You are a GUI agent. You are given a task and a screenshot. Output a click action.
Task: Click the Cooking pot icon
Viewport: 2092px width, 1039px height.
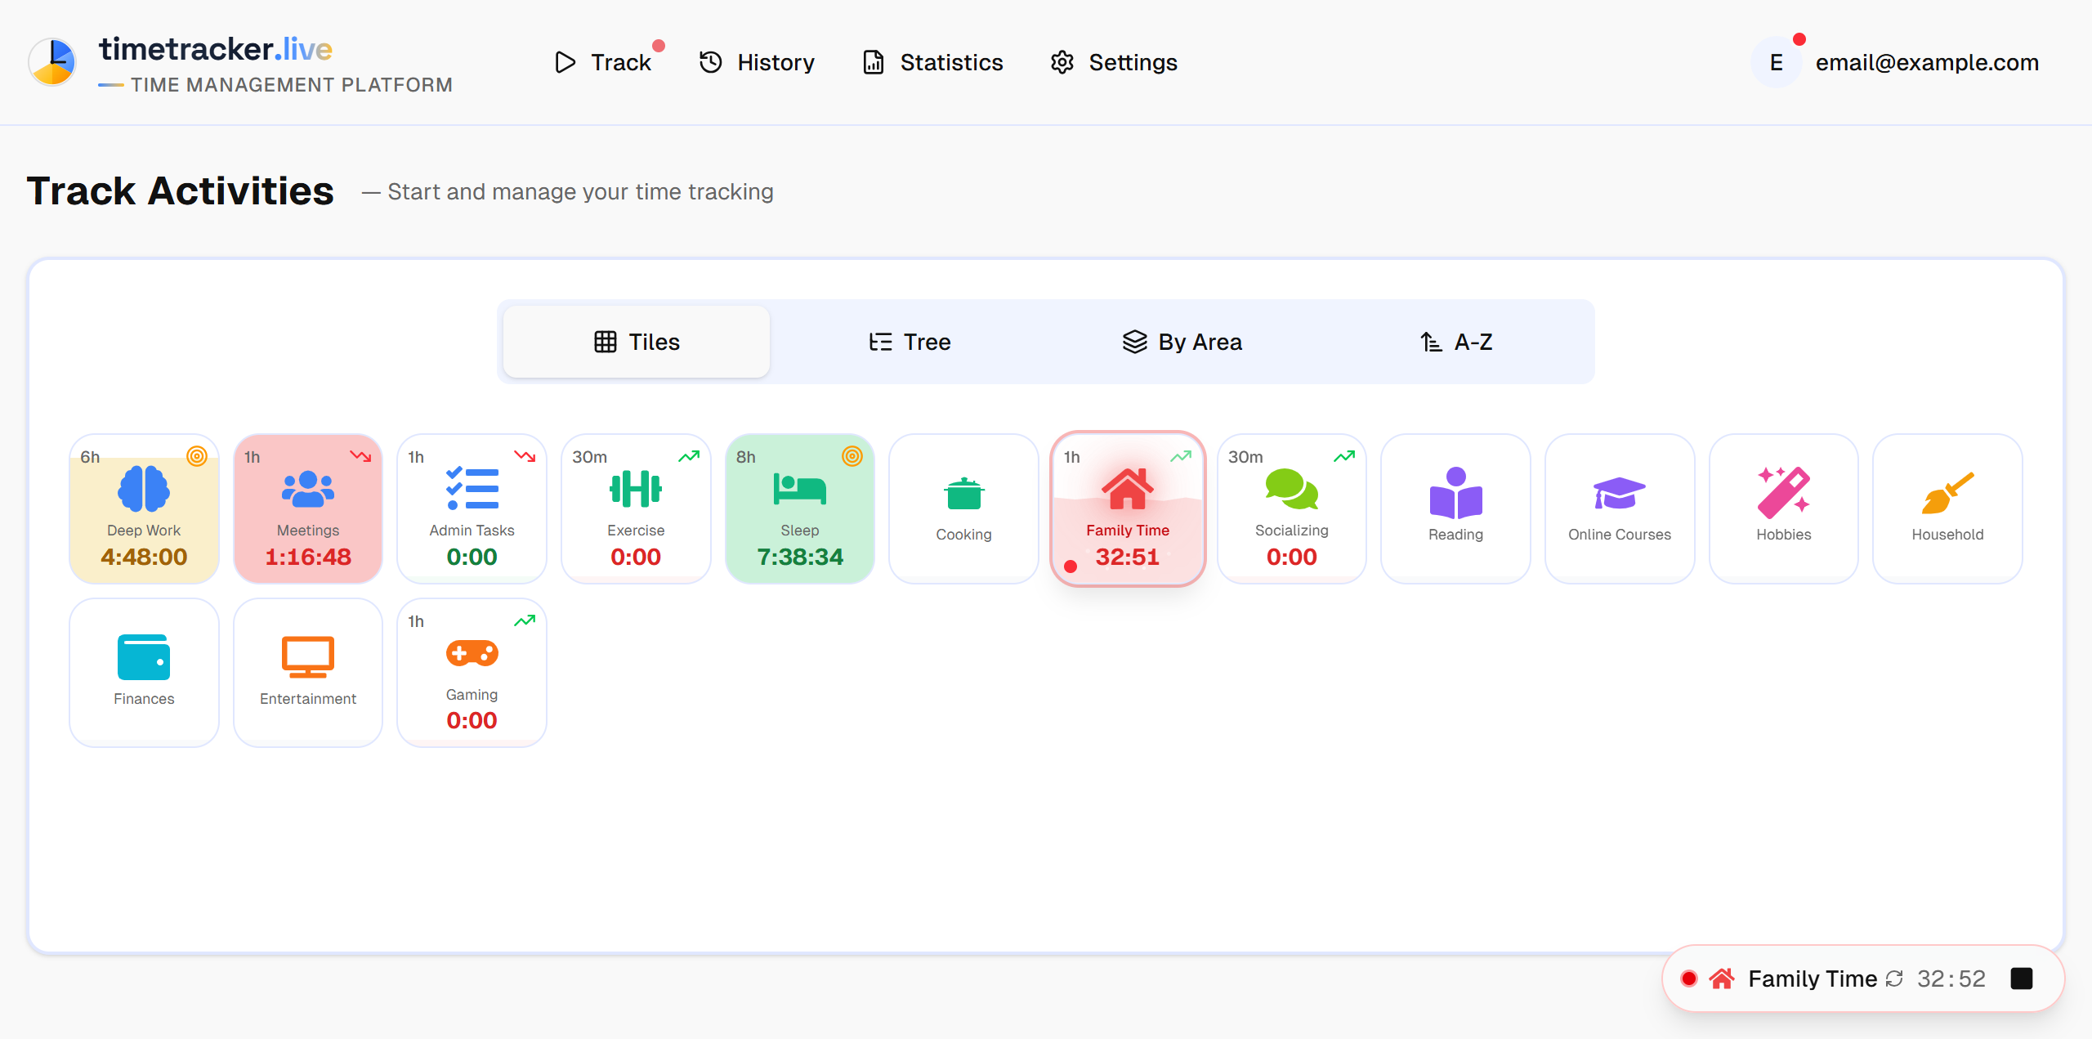click(963, 493)
